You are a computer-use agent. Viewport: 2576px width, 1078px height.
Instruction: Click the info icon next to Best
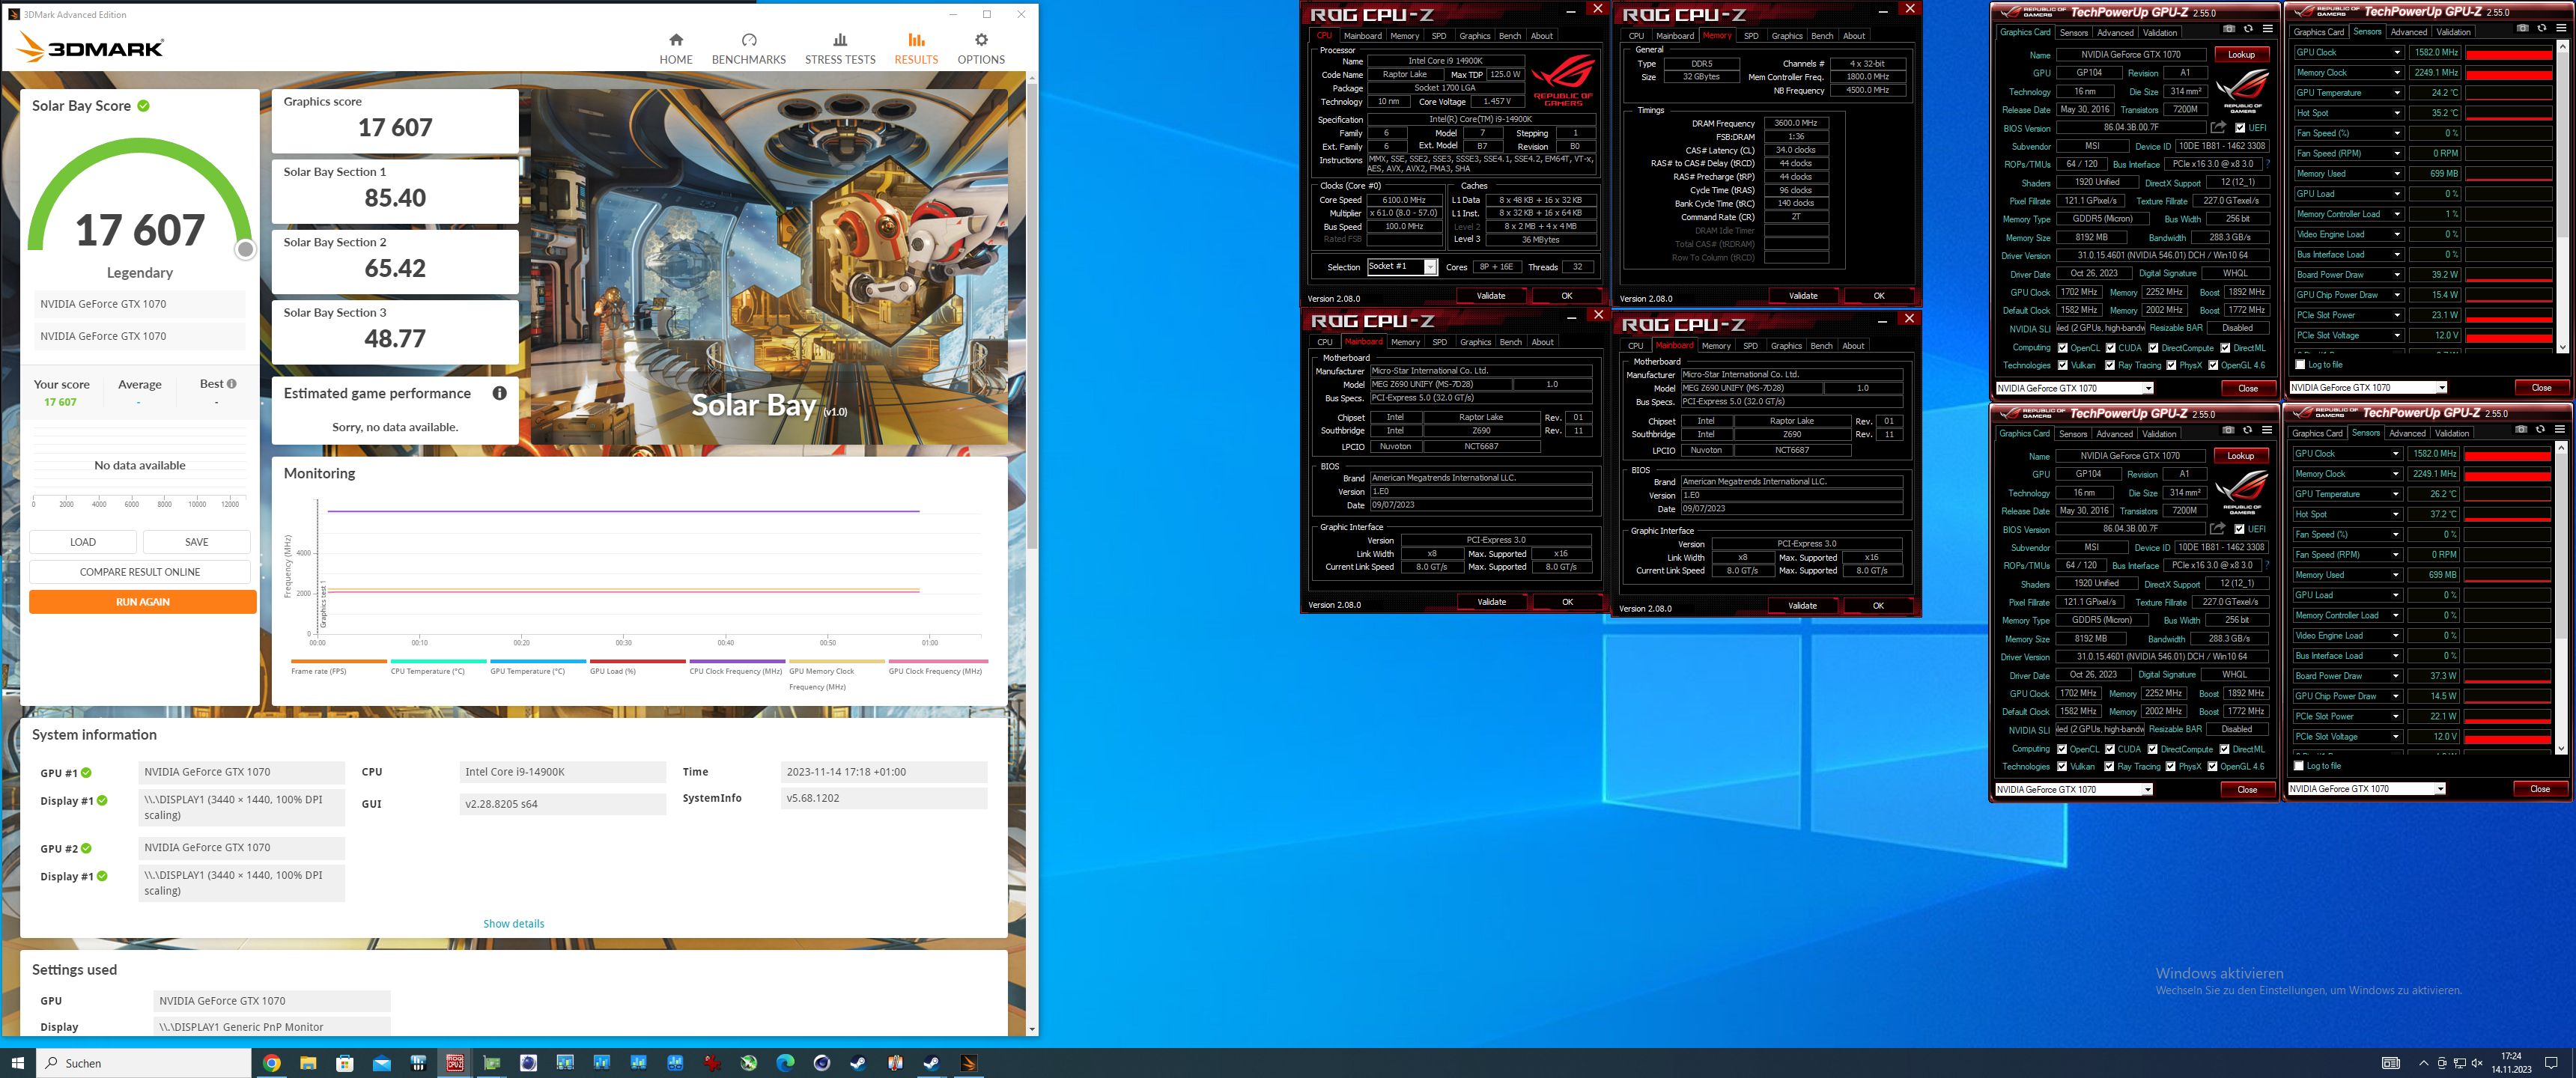pyautogui.click(x=232, y=384)
